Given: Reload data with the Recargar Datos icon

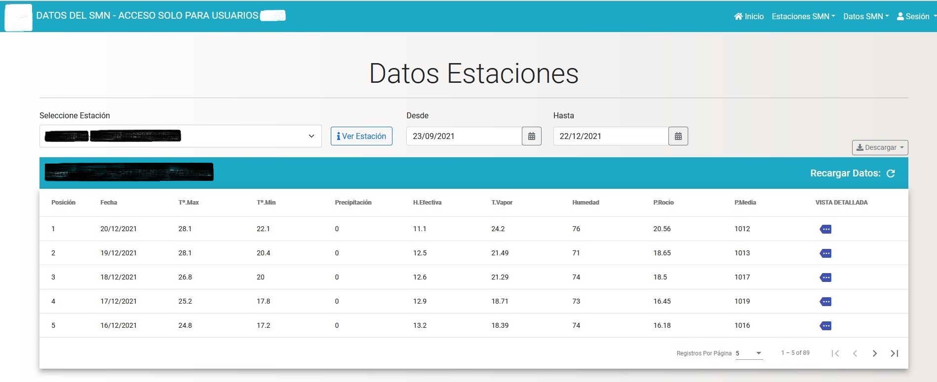Looking at the screenshot, I should pyautogui.click(x=891, y=174).
